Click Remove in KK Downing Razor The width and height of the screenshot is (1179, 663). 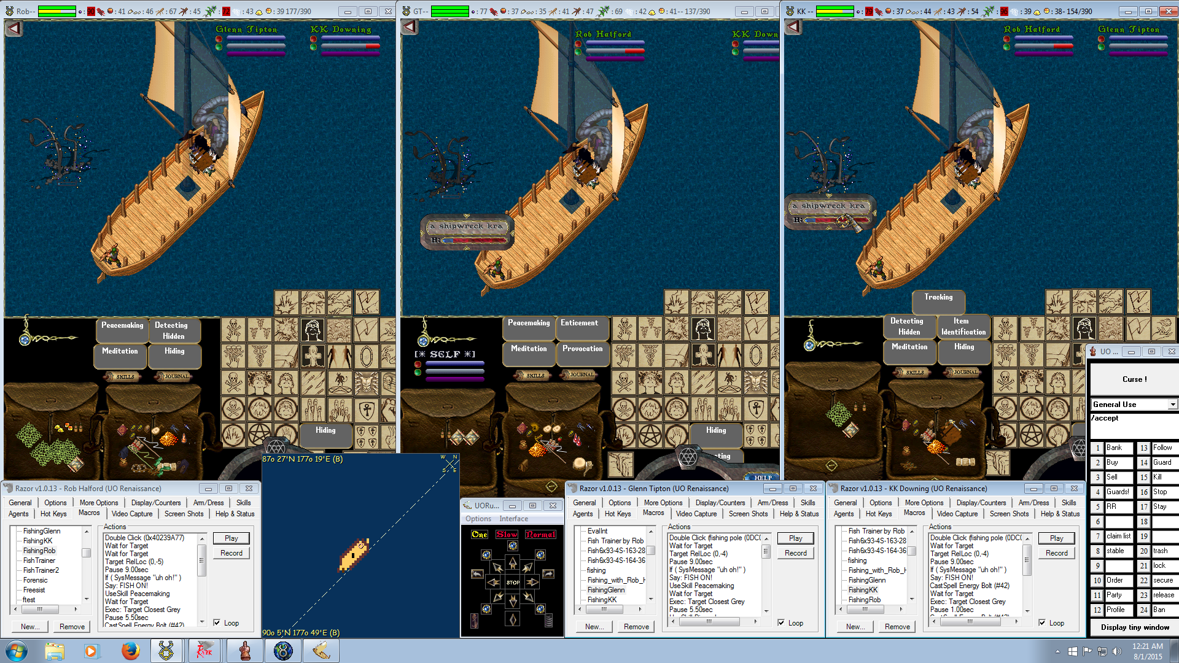pos(898,627)
